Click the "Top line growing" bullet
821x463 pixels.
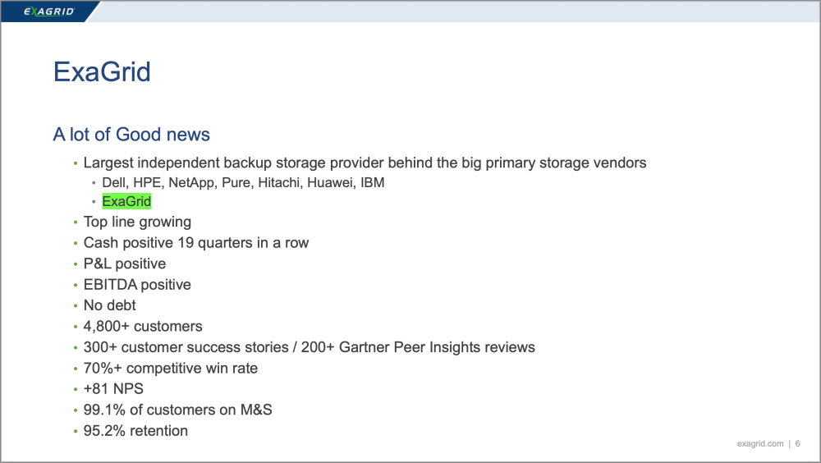click(137, 222)
